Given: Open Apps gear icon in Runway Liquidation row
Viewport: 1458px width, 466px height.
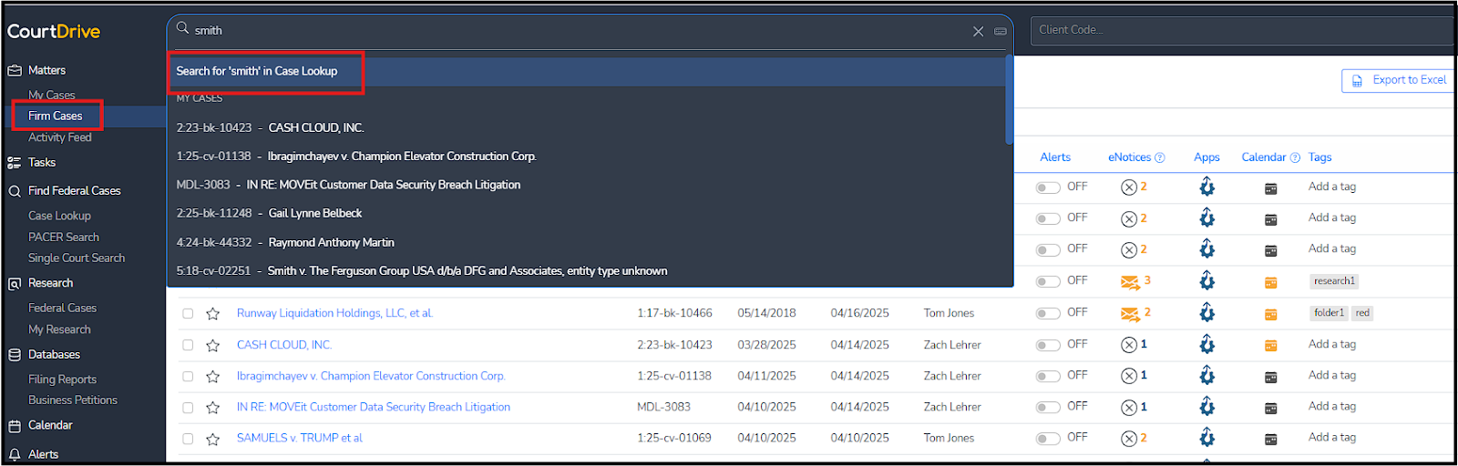Looking at the screenshot, I should pyautogui.click(x=1207, y=313).
